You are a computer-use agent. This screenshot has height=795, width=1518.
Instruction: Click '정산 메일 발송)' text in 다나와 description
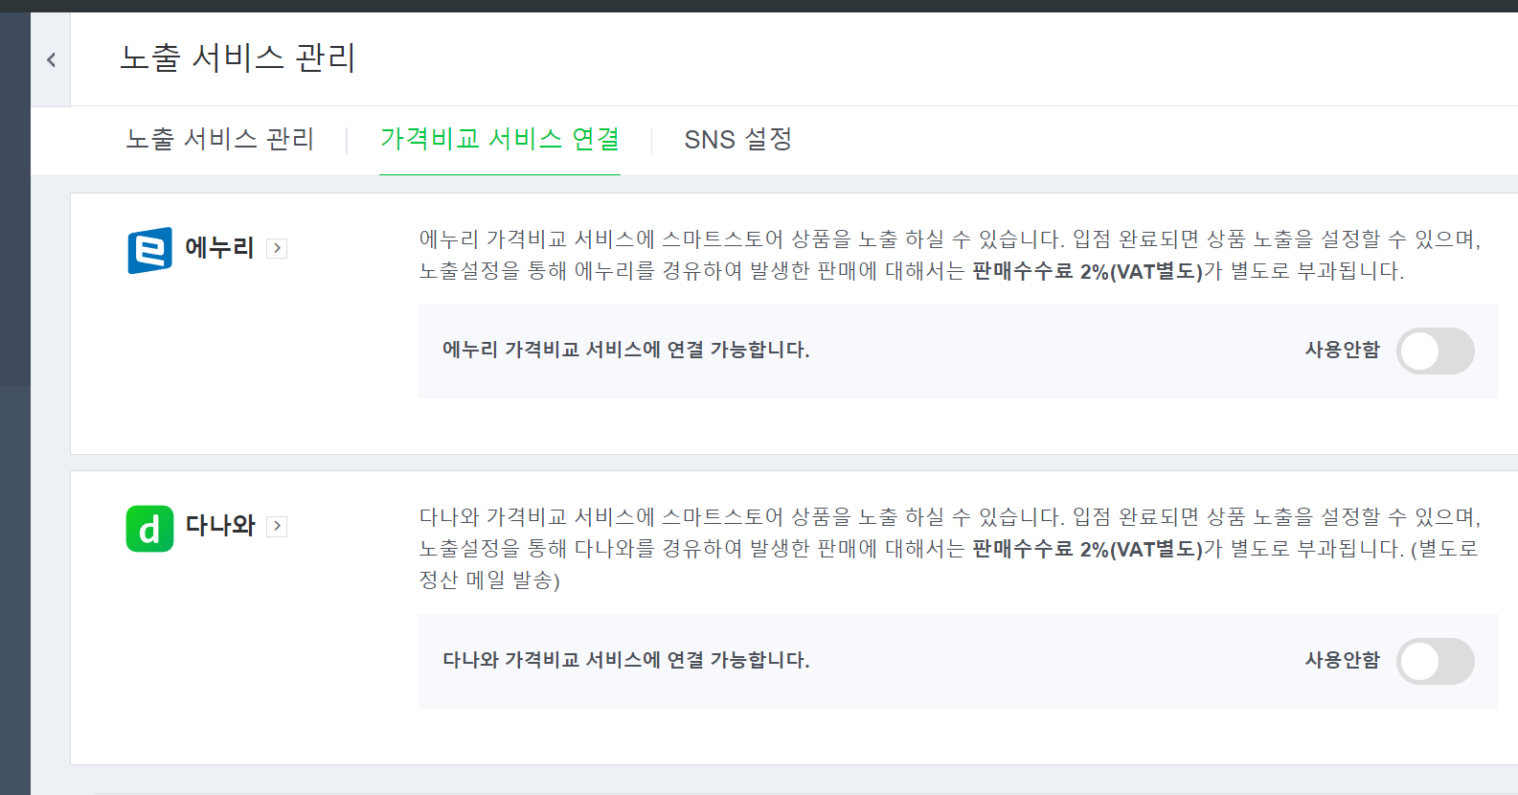(x=489, y=580)
